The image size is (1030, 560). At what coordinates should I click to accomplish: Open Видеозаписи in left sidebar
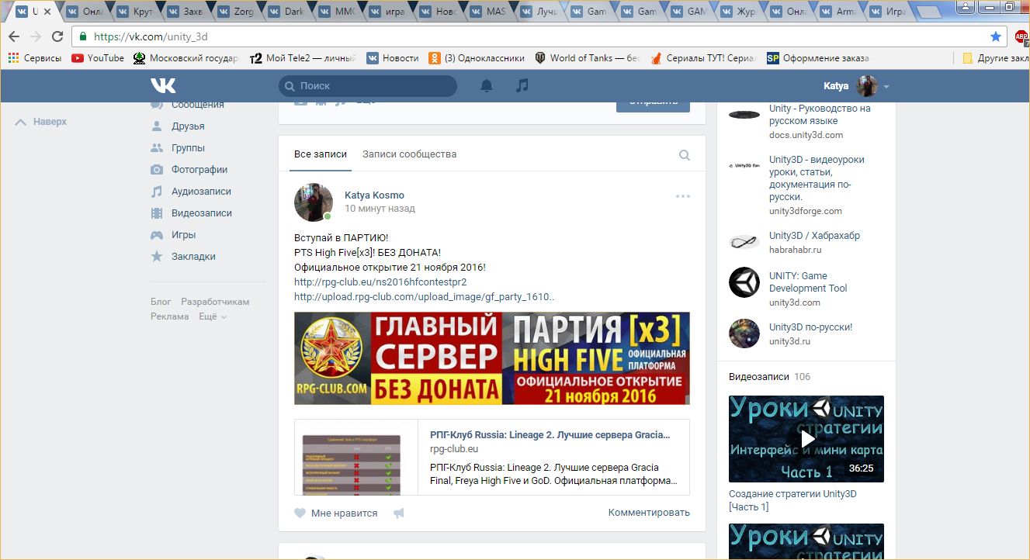(201, 213)
